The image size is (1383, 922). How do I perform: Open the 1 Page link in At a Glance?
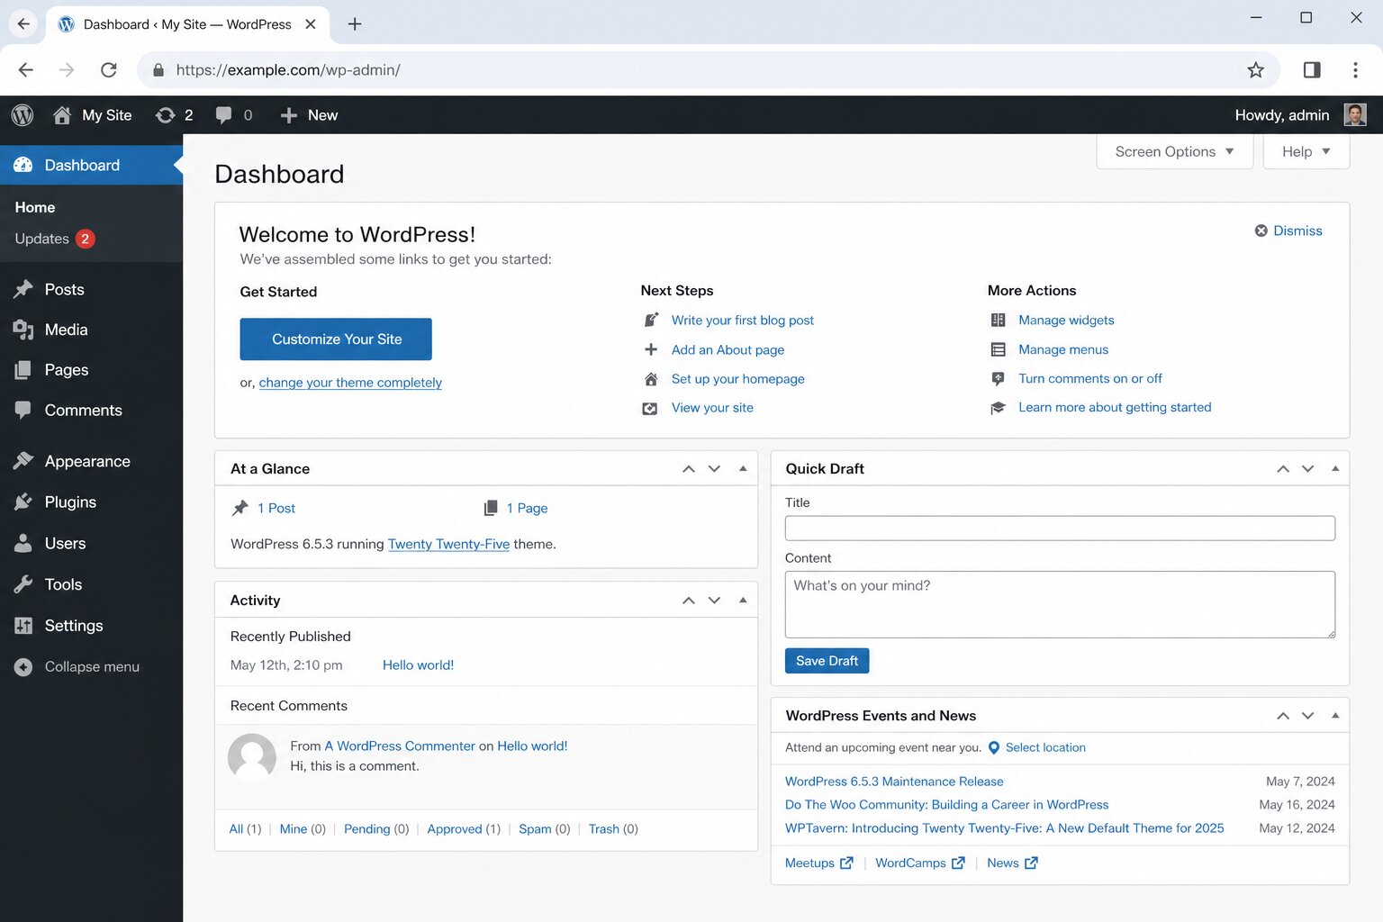click(527, 508)
